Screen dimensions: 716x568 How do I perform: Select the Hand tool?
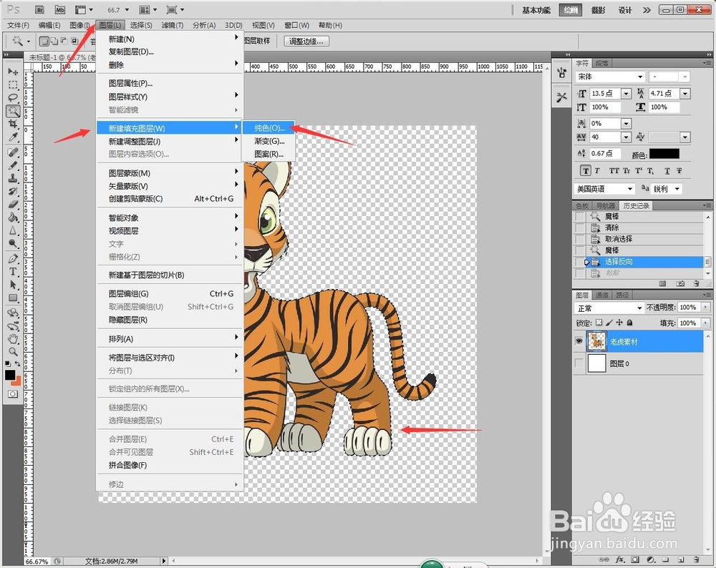tap(13, 338)
